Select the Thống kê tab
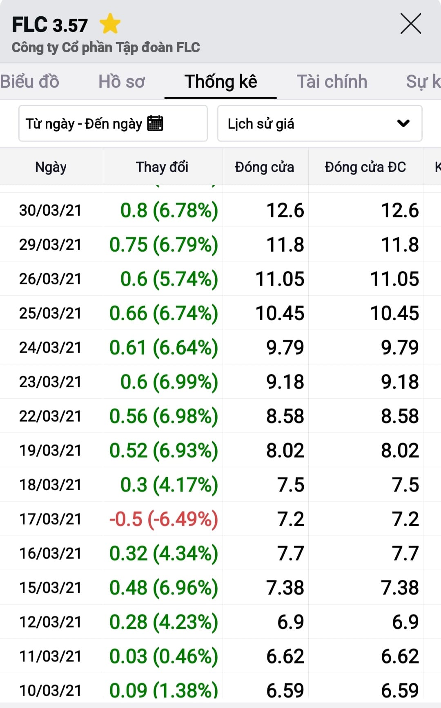 tap(220, 81)
